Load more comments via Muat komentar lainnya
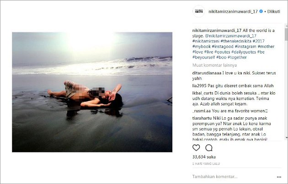Screen dimensions: 288x184 [214, 65]
